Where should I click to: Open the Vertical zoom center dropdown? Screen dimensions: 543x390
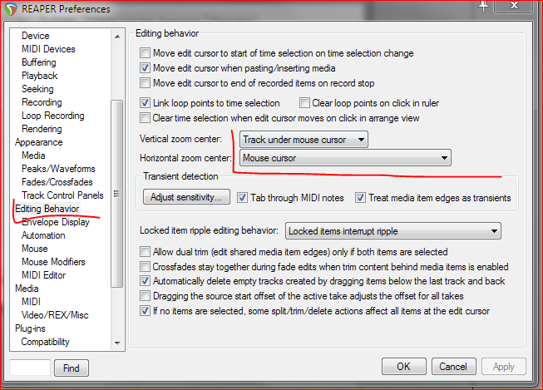[304, 140]
